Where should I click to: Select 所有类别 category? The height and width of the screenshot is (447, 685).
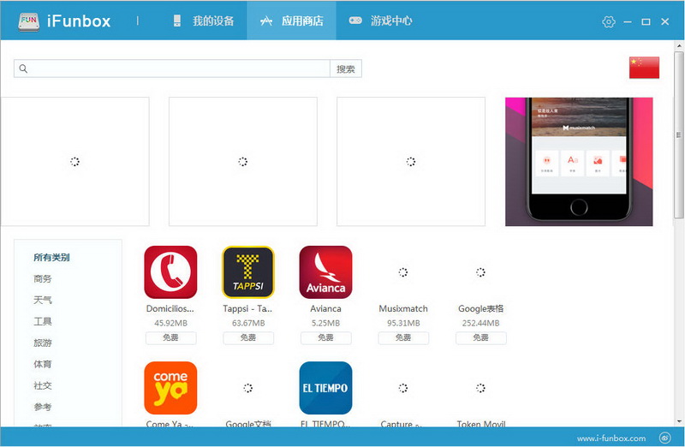(51, 258)
